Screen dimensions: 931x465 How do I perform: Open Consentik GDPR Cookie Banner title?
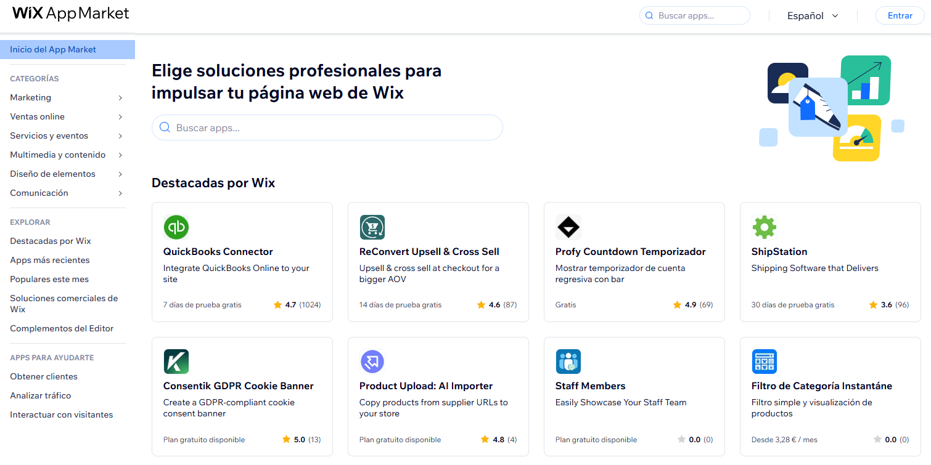(239, 386)
